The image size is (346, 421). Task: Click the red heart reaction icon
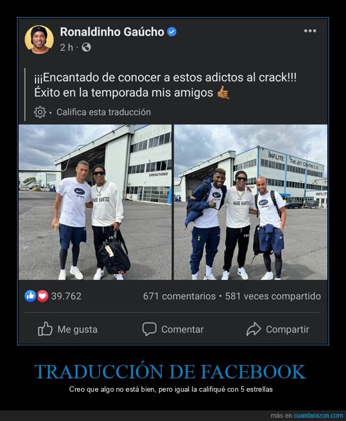coord(43,296)
